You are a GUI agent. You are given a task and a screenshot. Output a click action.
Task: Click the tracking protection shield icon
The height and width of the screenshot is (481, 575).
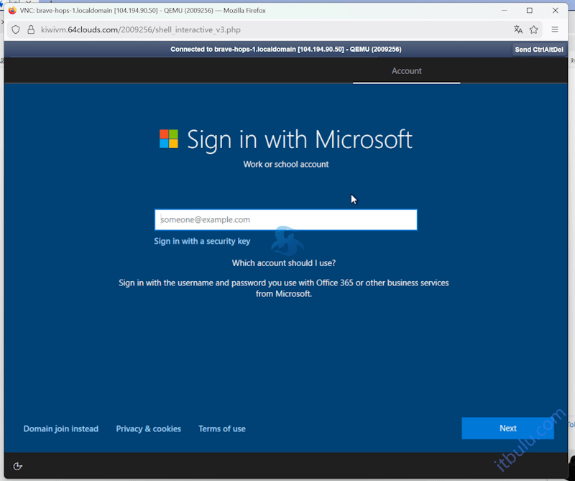pyautogui.click(x=16, y=29)
